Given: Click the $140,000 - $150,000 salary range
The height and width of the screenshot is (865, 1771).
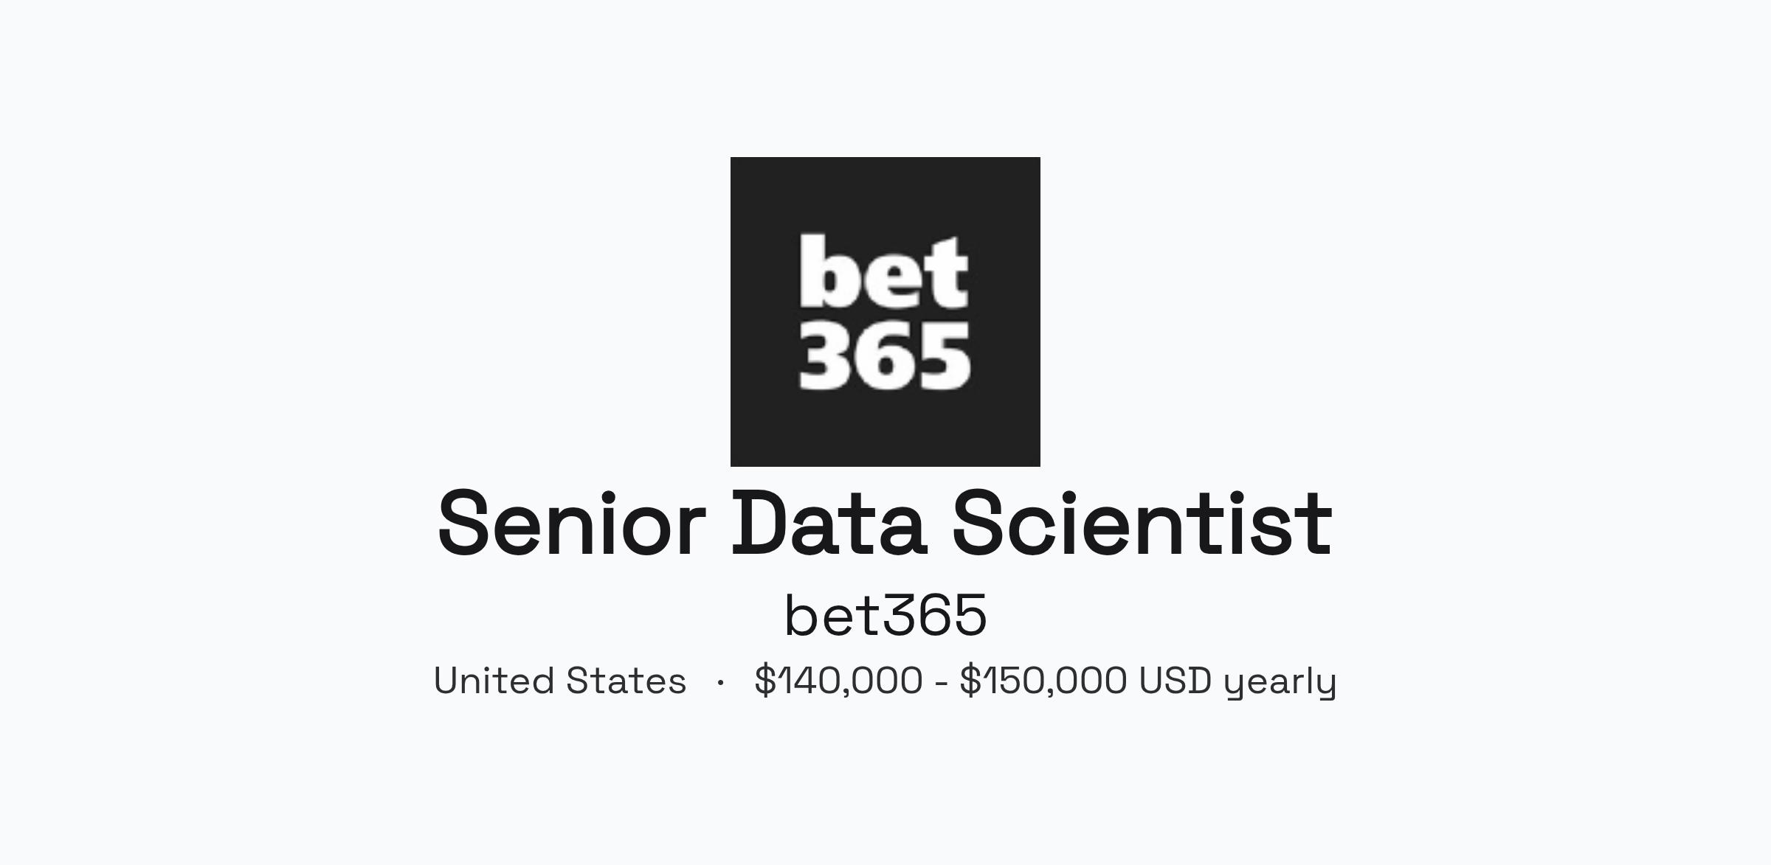Looking at the screenshot, I should pyautogui.click(x=1046, y=680).
